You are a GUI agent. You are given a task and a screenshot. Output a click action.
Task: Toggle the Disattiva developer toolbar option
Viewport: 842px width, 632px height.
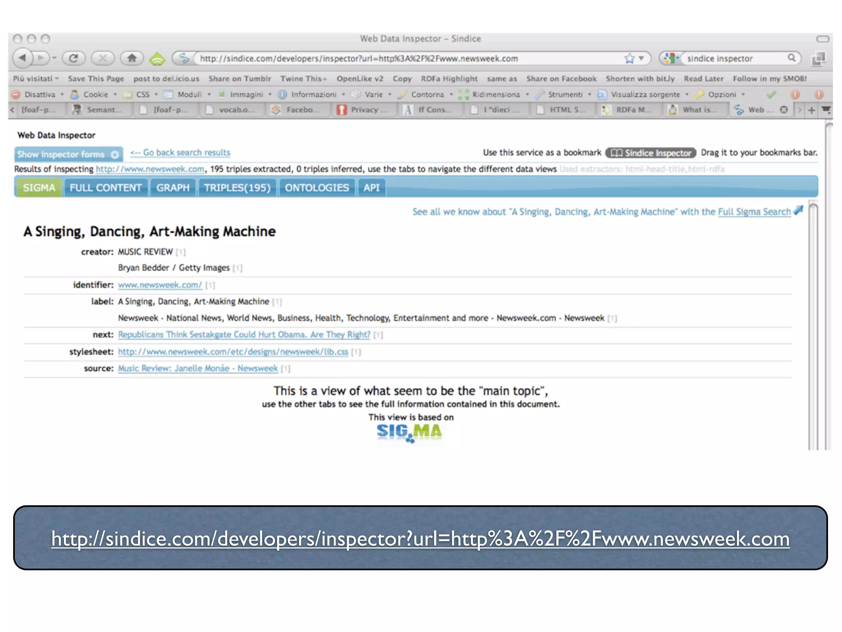39,95
